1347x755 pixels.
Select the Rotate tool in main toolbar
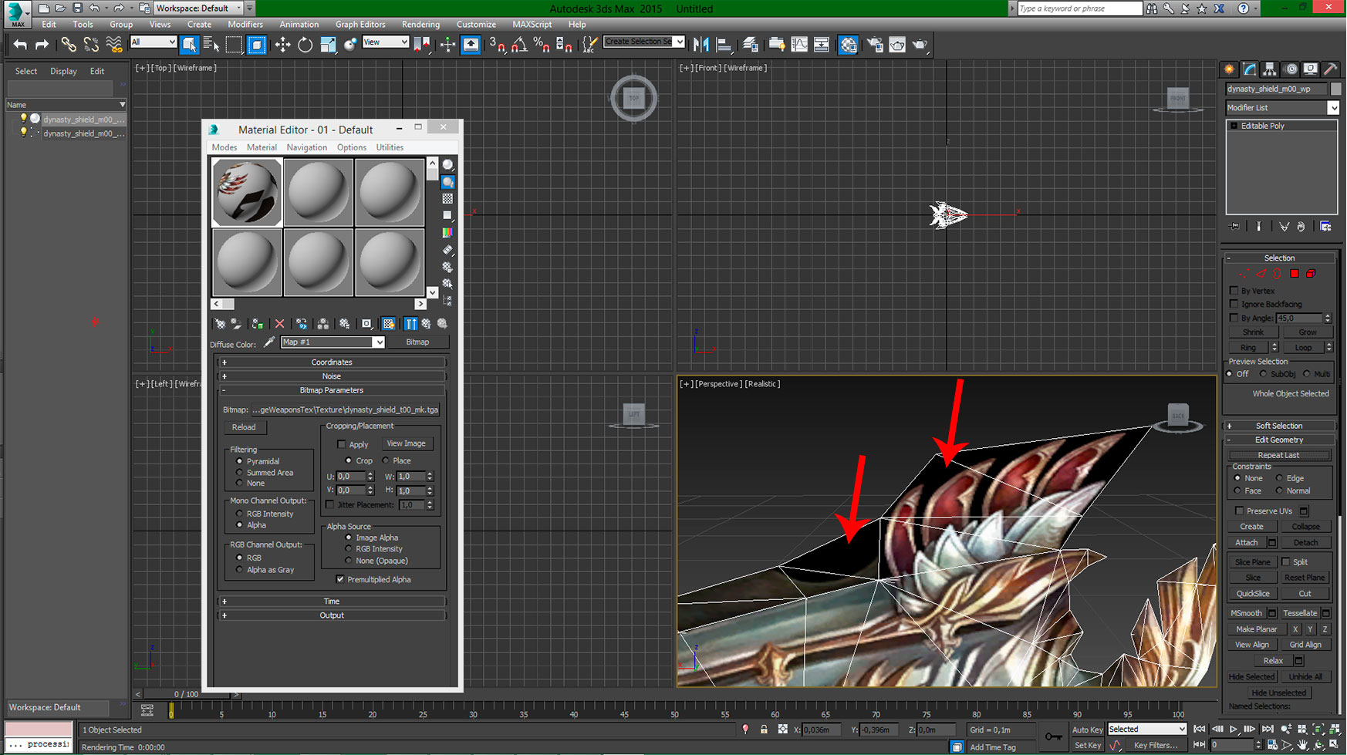pos(306,45)
